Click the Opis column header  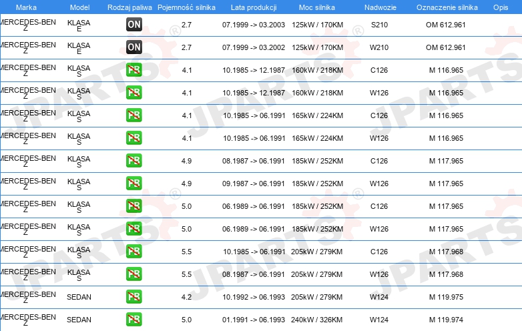[x=500, y=7]
